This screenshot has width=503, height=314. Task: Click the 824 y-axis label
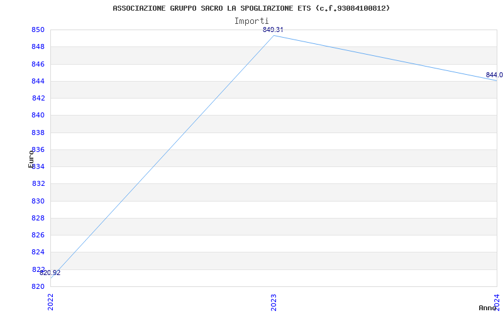39,252
